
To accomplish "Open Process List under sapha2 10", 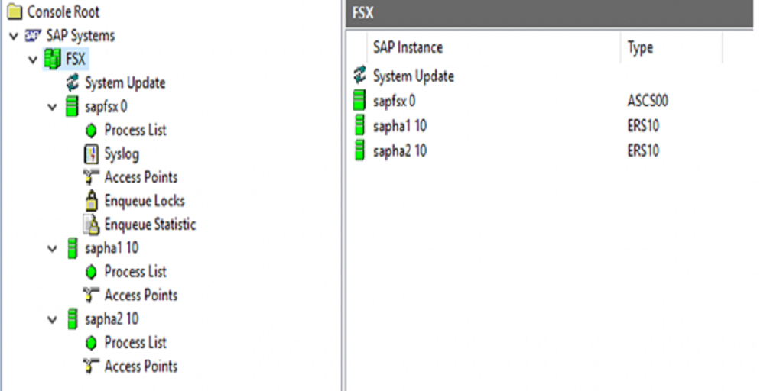I will pyautogui.click(x=135, y=343).
